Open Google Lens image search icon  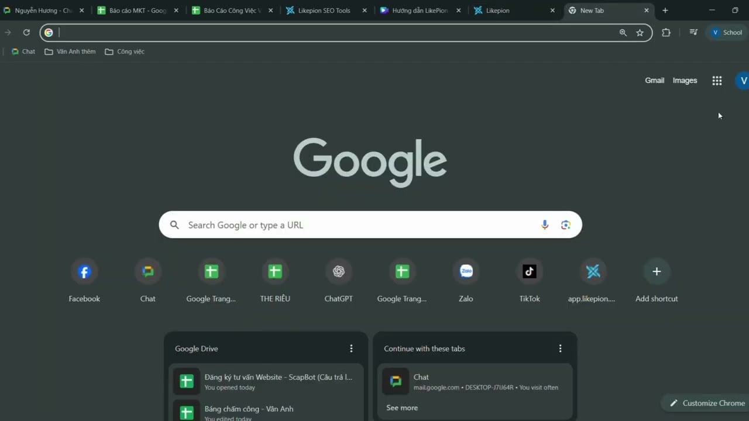pos(565,225)
